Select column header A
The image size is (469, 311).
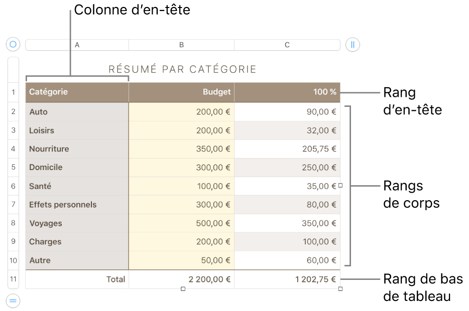[x=77, y=44]
